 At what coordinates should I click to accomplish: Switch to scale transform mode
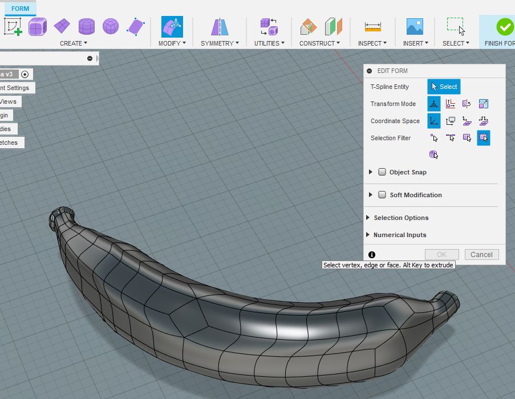tap(484, 104)
